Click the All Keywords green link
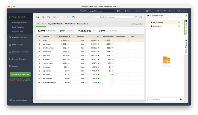Screen dimensions: 198x115 [136, 24]
